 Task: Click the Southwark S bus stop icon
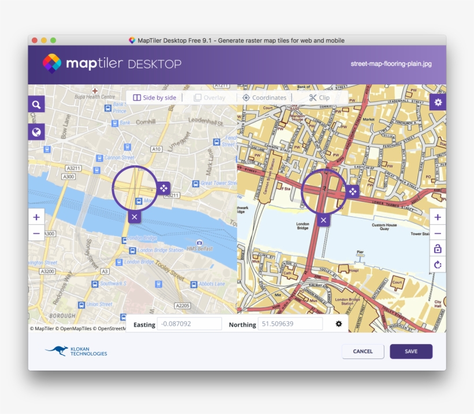(95, 284)
